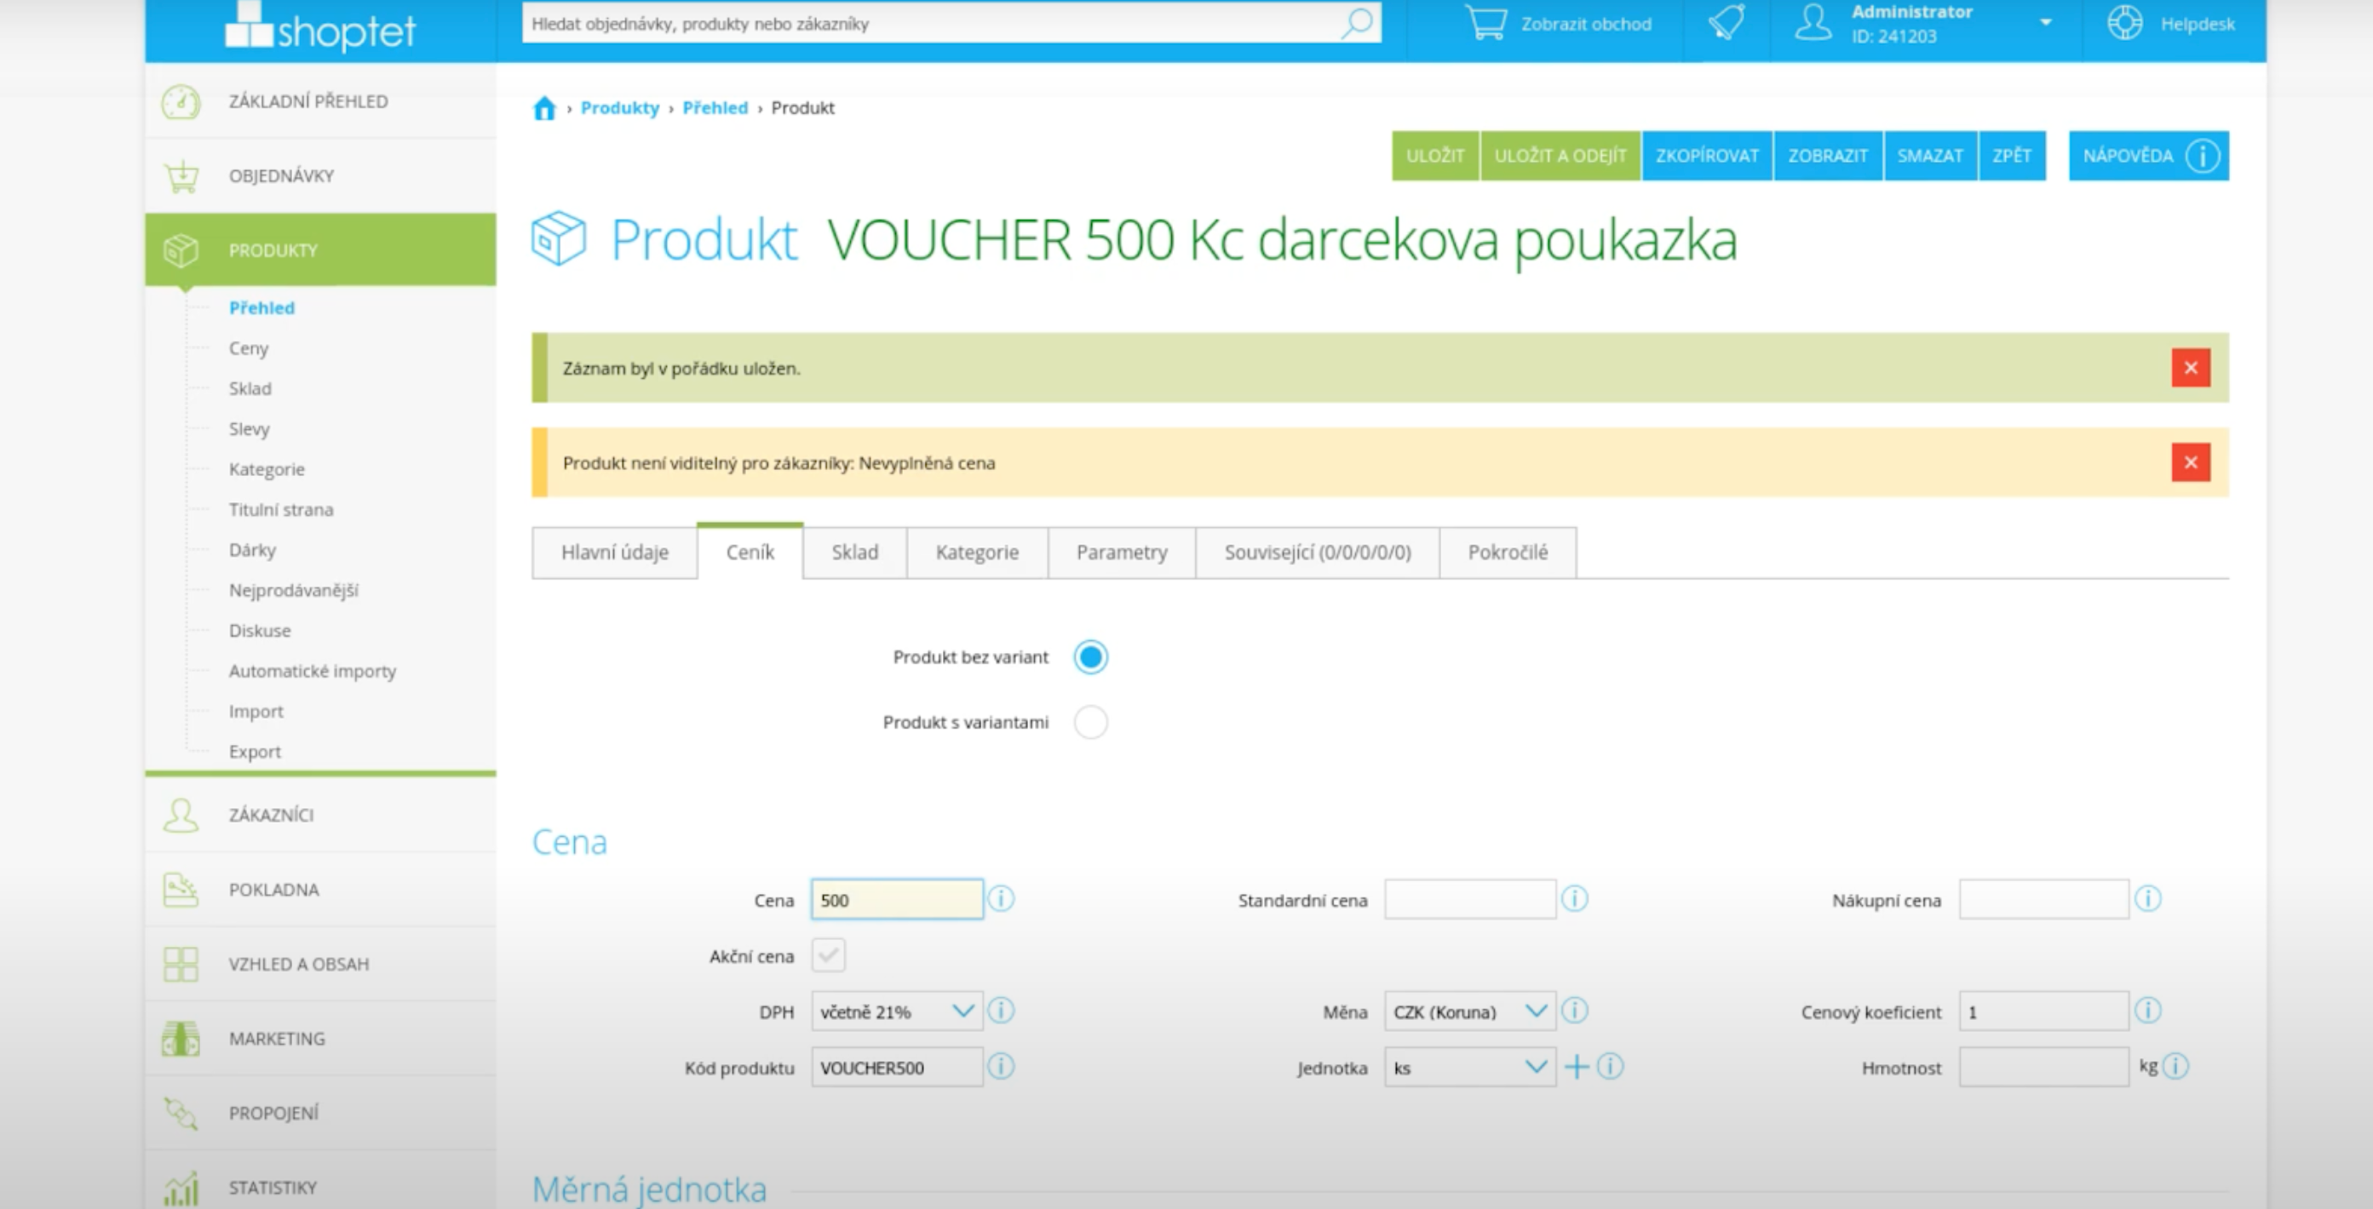Show info for Kód produktu field
Screen dimensions: 2373x1209
1002,1066
